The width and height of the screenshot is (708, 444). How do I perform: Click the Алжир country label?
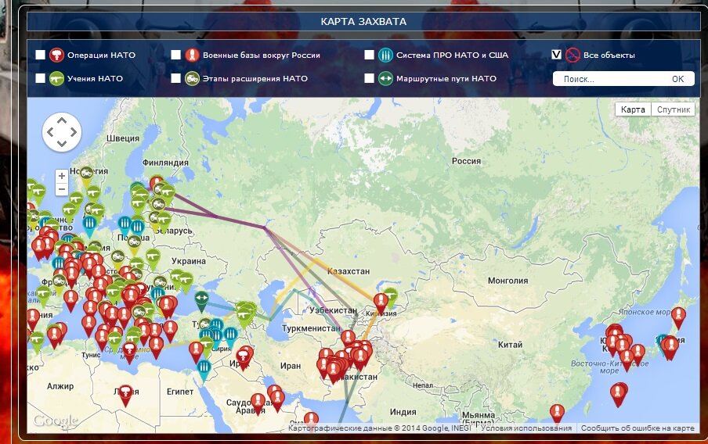click(60, 386)
